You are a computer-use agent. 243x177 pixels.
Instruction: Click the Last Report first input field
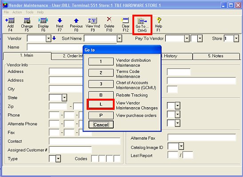click(x=173, y=155)
